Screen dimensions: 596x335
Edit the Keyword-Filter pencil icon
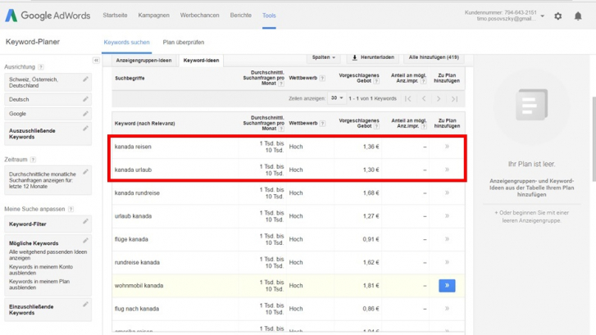point(85,221)
